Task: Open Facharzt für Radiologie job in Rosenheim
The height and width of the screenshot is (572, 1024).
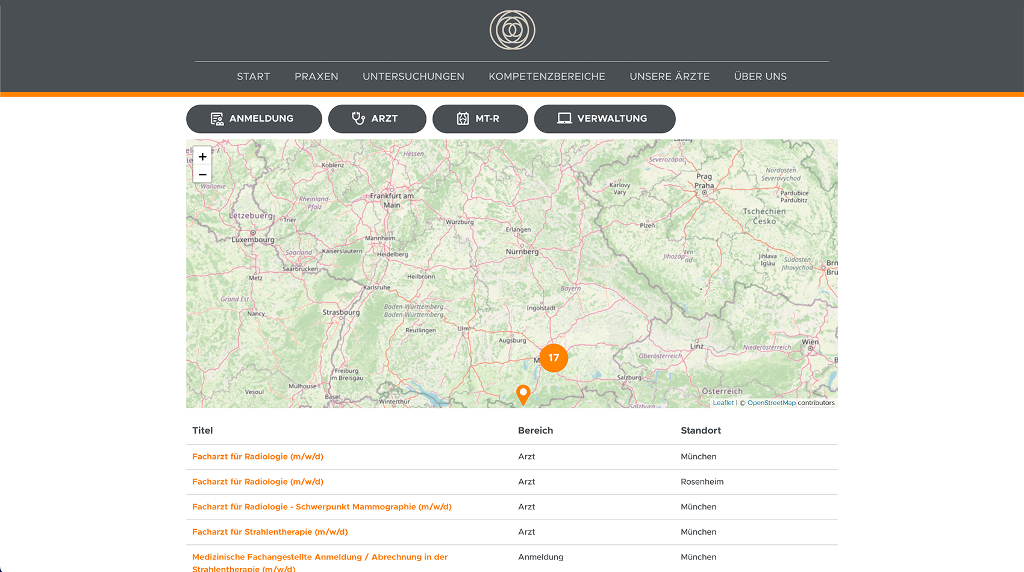Action: (258, 482)
